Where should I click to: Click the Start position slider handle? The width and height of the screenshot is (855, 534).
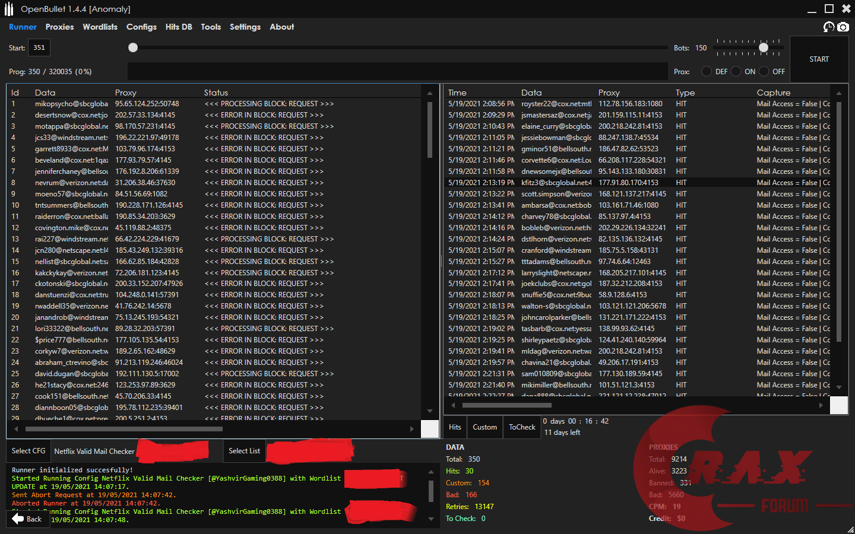(x=133, y=47)
